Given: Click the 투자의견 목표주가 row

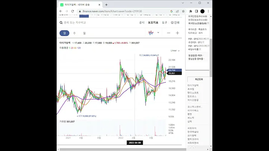Looking at the screenshot, I should point(197,30).
